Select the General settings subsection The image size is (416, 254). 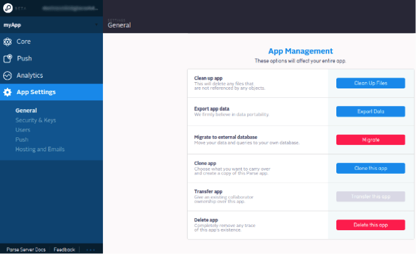coord(26,110)
